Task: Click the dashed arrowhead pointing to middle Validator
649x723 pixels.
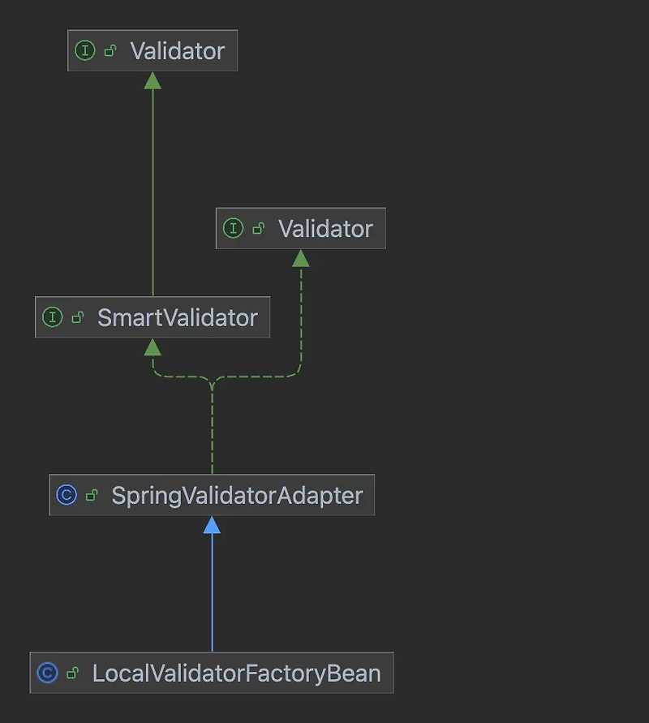Action: pyautogui.click(x=300, y=260)
